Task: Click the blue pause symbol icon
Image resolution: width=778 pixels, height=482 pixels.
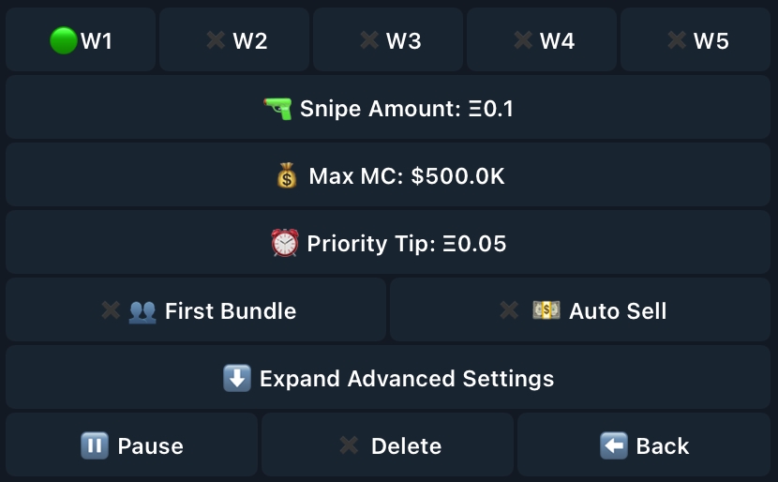Action: [x=95, y=445]
